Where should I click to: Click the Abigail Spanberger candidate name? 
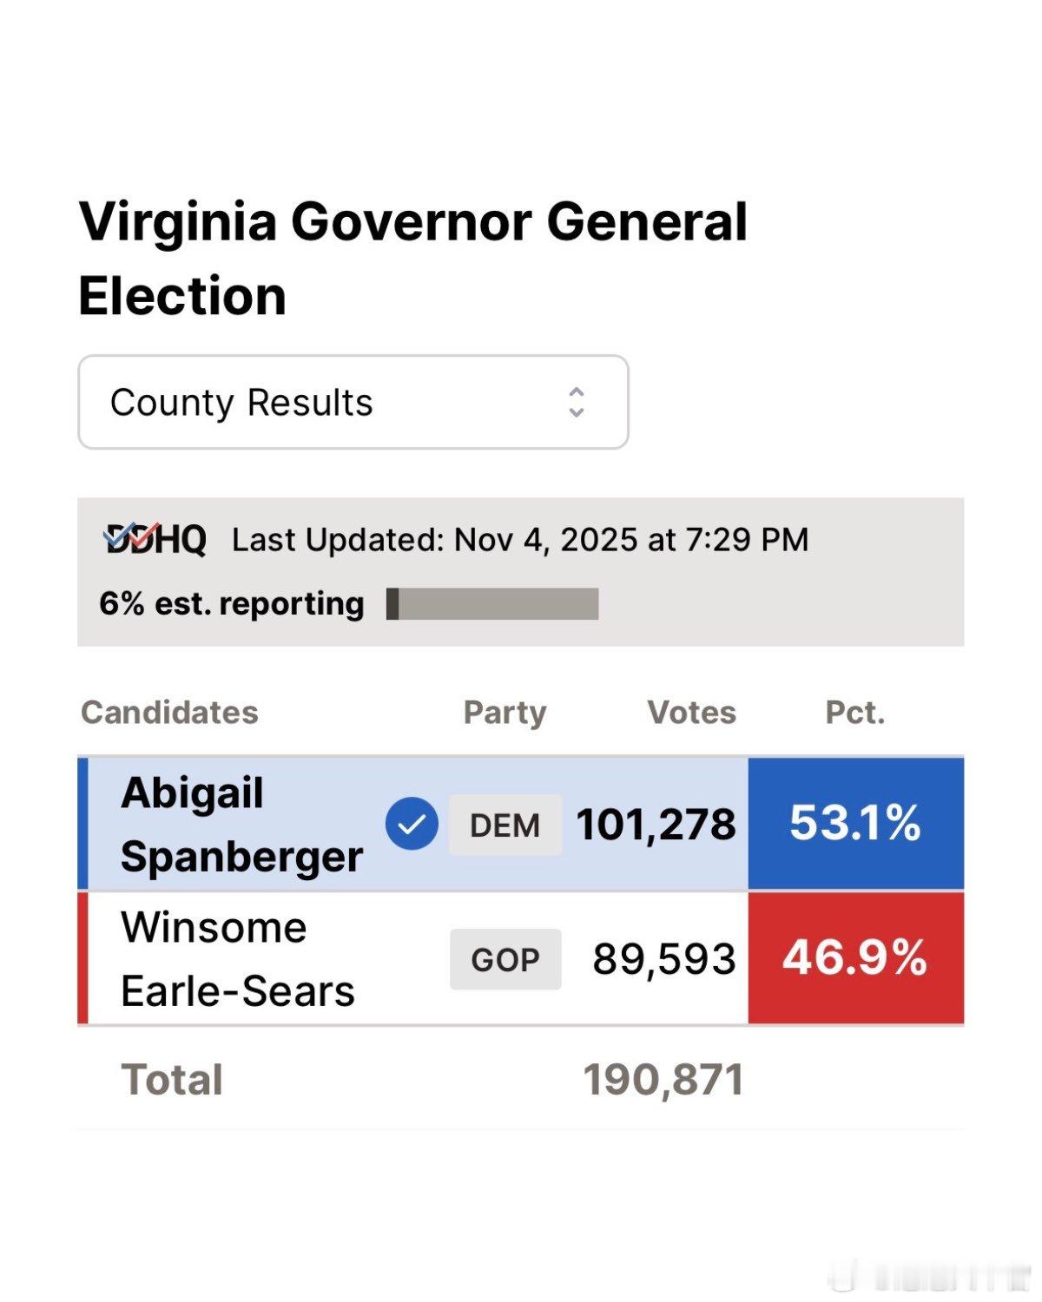click(241, 824)
